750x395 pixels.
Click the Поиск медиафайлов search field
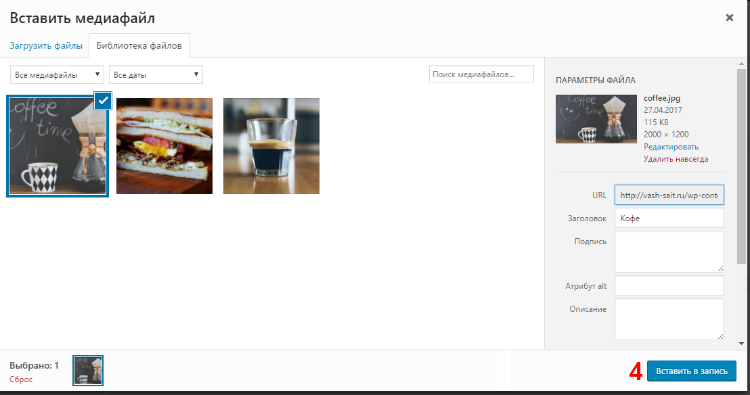pos(481,74)
